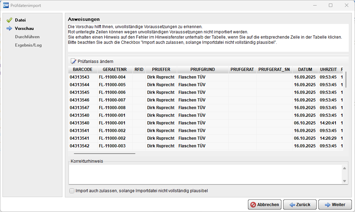355x212 pixels.
Task: Click the pencil icon for Prüfanlass ändern
Action: click(x=73, y=61)
